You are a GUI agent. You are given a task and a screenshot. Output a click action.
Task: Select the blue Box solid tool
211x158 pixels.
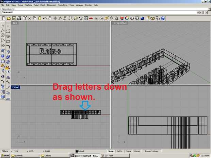pyautogui.click(x=3, y=56)
